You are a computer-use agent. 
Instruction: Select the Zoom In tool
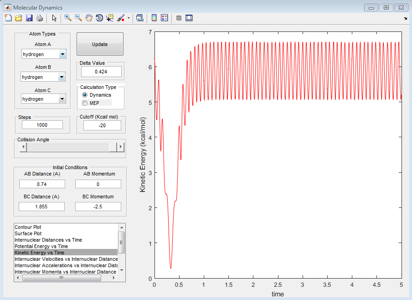point(68,18)
